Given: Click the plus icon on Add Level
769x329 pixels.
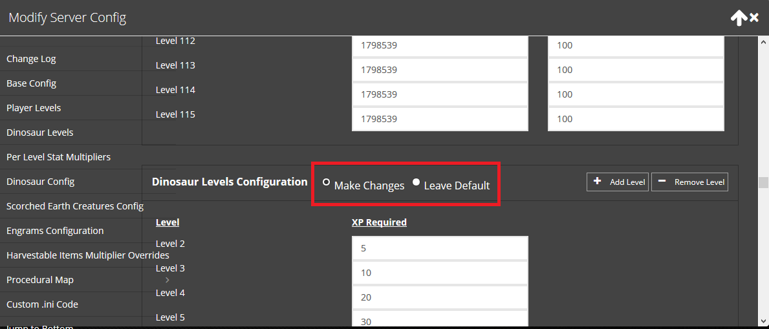Looking at the screenshot, I should pyautogui.click(x=597, y=182).
